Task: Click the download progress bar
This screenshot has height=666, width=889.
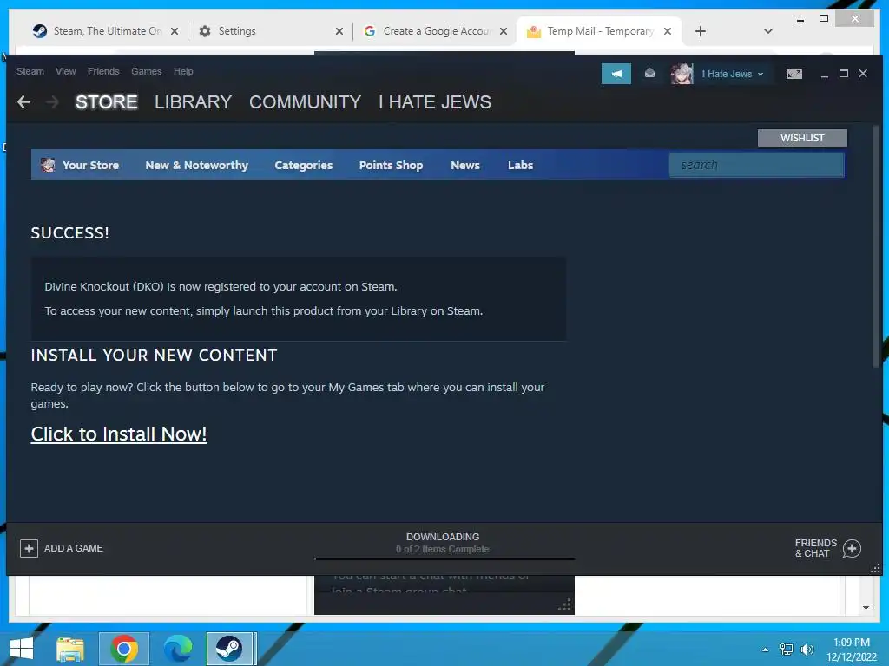Action: pyautogui.click(x=444, y=558)
